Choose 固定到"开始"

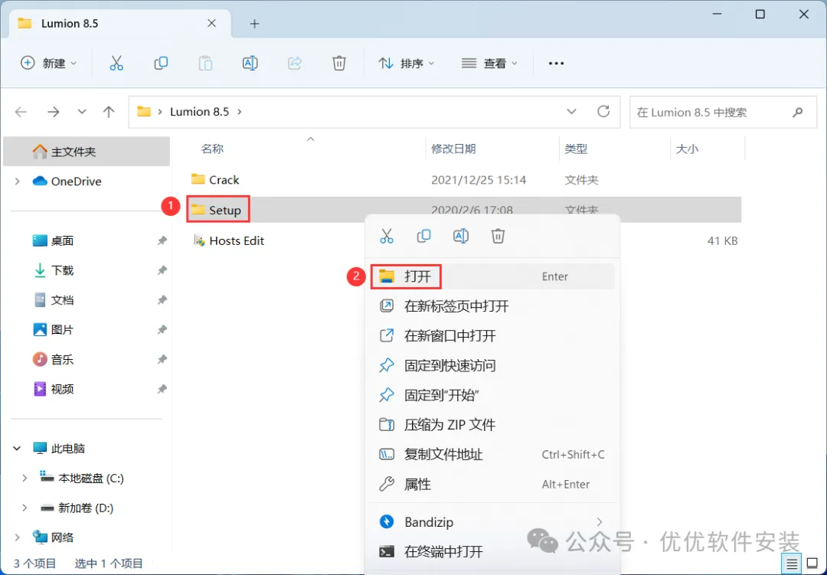[492, 395]
